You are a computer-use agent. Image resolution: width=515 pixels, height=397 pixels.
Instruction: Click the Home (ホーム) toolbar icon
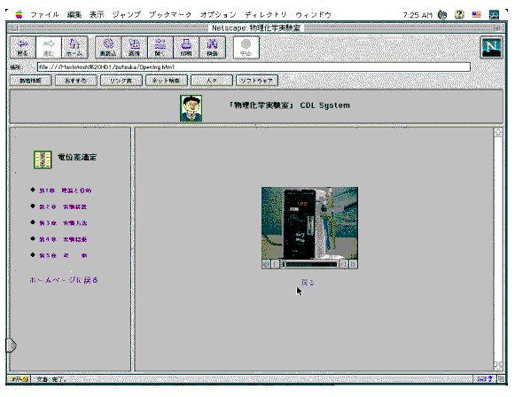(74, 48)
